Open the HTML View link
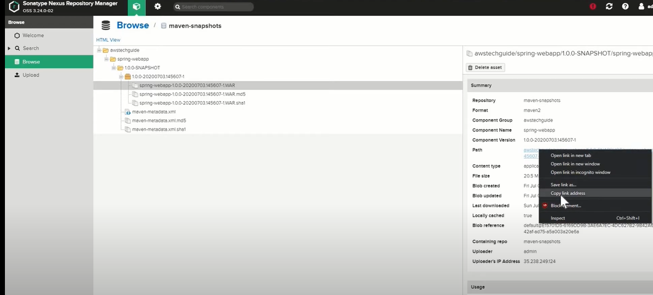Viewport: 653px width, 295px height. coord(108,40)
